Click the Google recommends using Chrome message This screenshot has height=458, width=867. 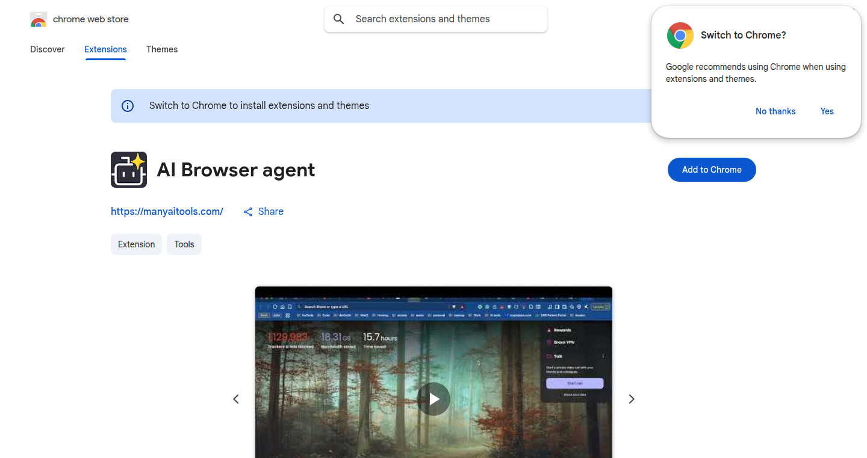(756, 73)
